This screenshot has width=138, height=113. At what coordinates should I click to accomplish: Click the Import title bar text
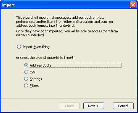9,5
